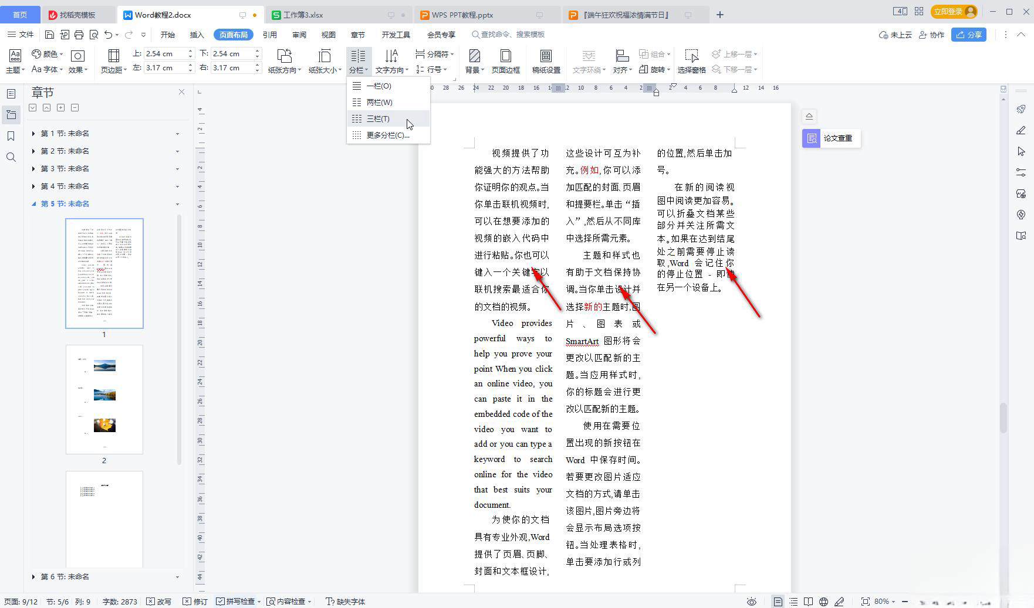
Task: Open the Aa 字体 font dropdown
Action: click(47, 69)
